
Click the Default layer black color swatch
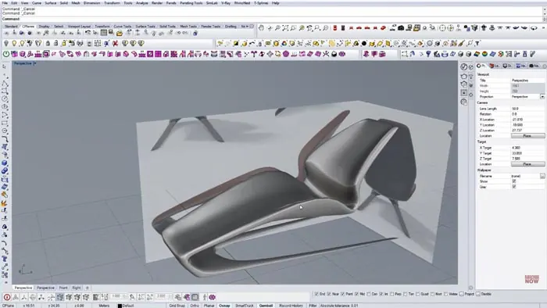[x=120, y=306]
